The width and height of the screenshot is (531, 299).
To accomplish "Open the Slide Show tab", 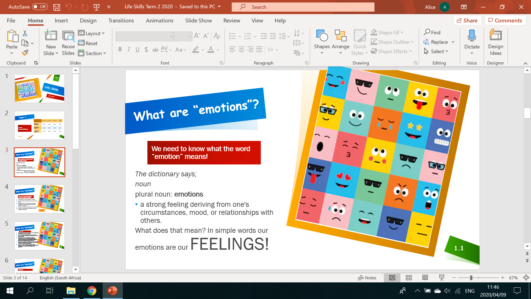I will point(199,20).
